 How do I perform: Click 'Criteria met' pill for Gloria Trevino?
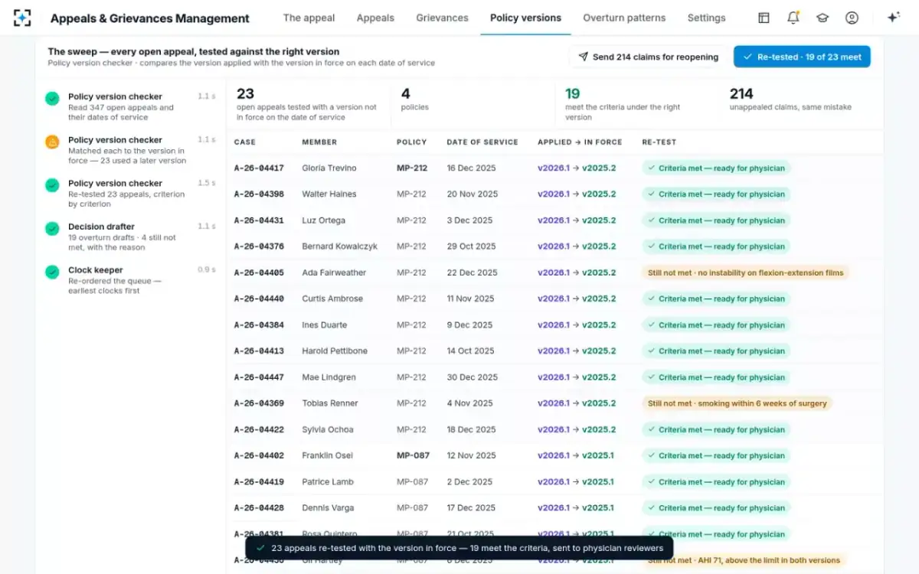716,168
